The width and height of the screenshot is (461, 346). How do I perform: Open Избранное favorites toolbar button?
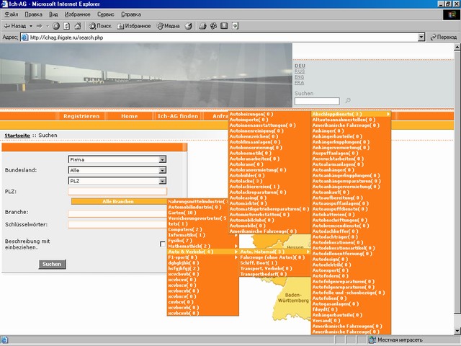[134, 26]
